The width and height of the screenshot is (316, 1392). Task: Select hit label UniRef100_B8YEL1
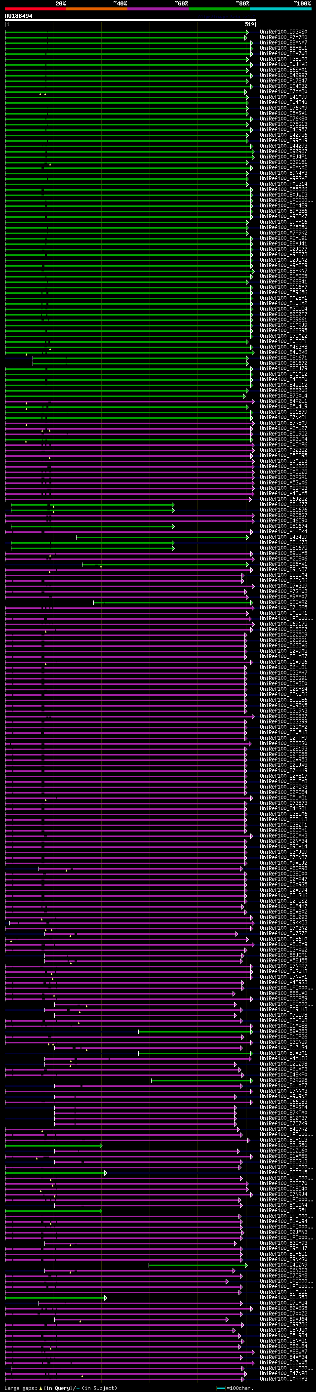[283, 48]
